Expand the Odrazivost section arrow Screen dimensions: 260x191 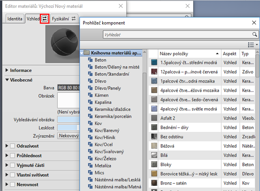click(7, 146)
